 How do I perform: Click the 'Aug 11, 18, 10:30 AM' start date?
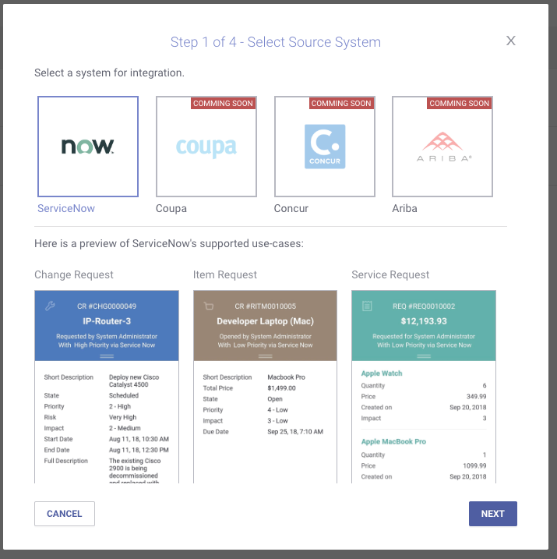tap(139, 439)
